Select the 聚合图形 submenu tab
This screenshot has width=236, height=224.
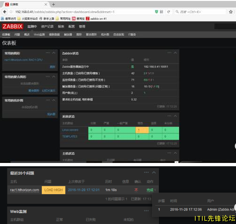91,35
